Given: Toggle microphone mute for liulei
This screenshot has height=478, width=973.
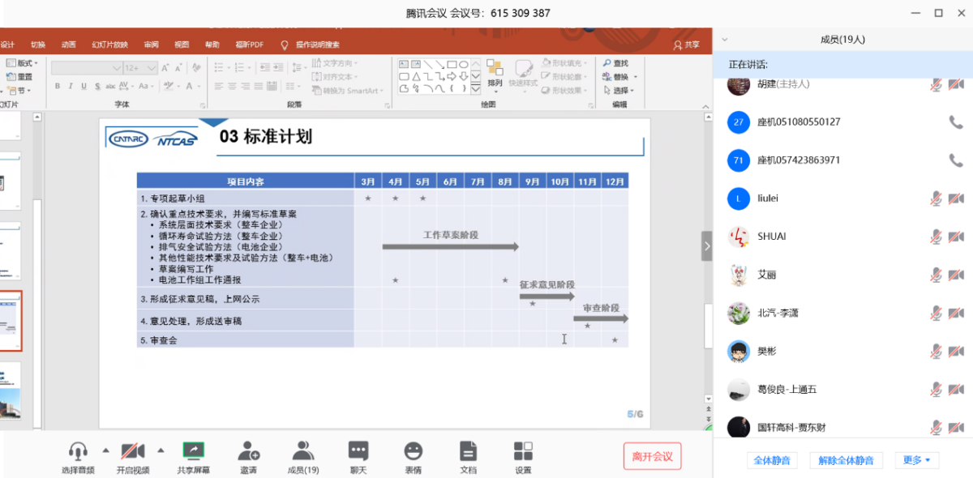Looking at the screenshot, I should coord(936,198).
